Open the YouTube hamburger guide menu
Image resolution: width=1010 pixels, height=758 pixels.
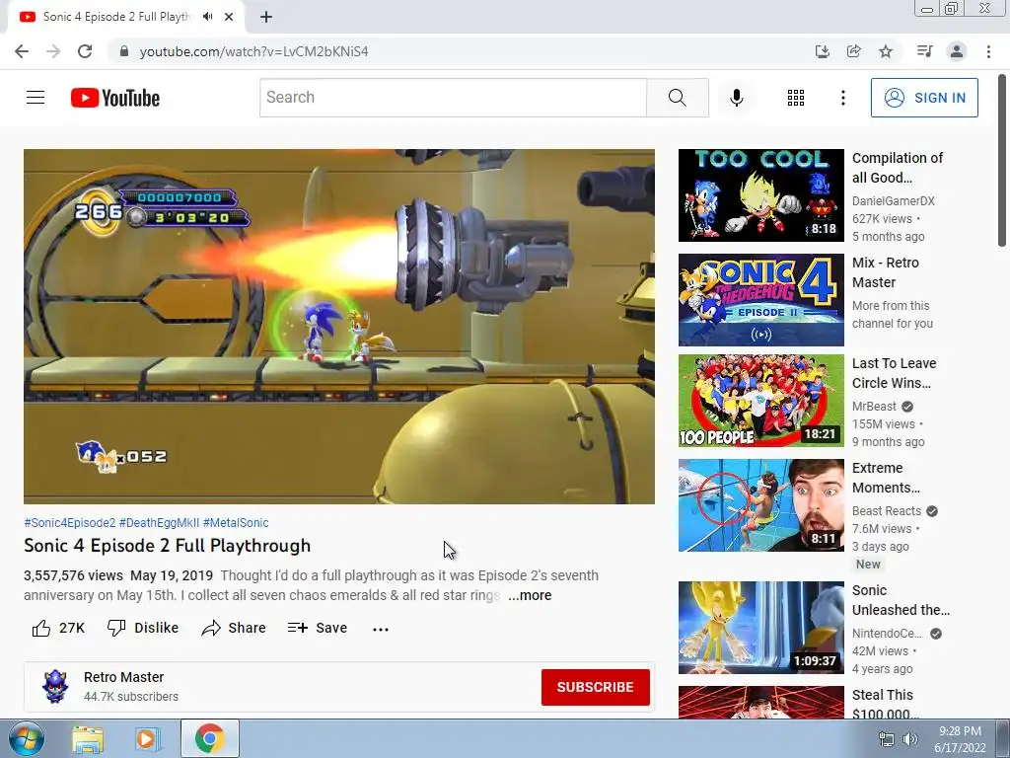36,98
